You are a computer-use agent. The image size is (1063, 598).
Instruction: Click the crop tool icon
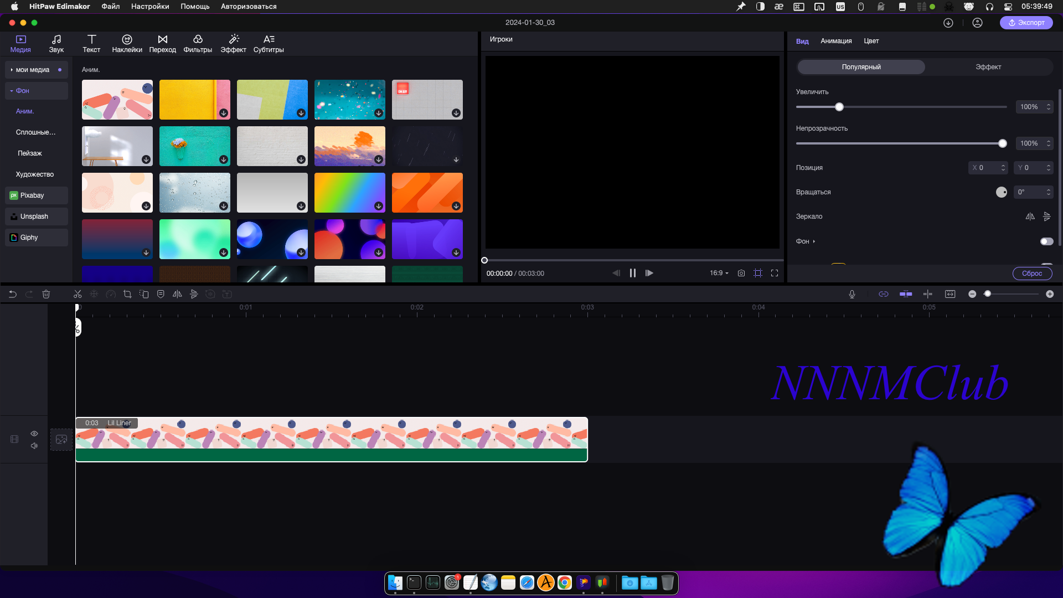[x=127, y=295]
